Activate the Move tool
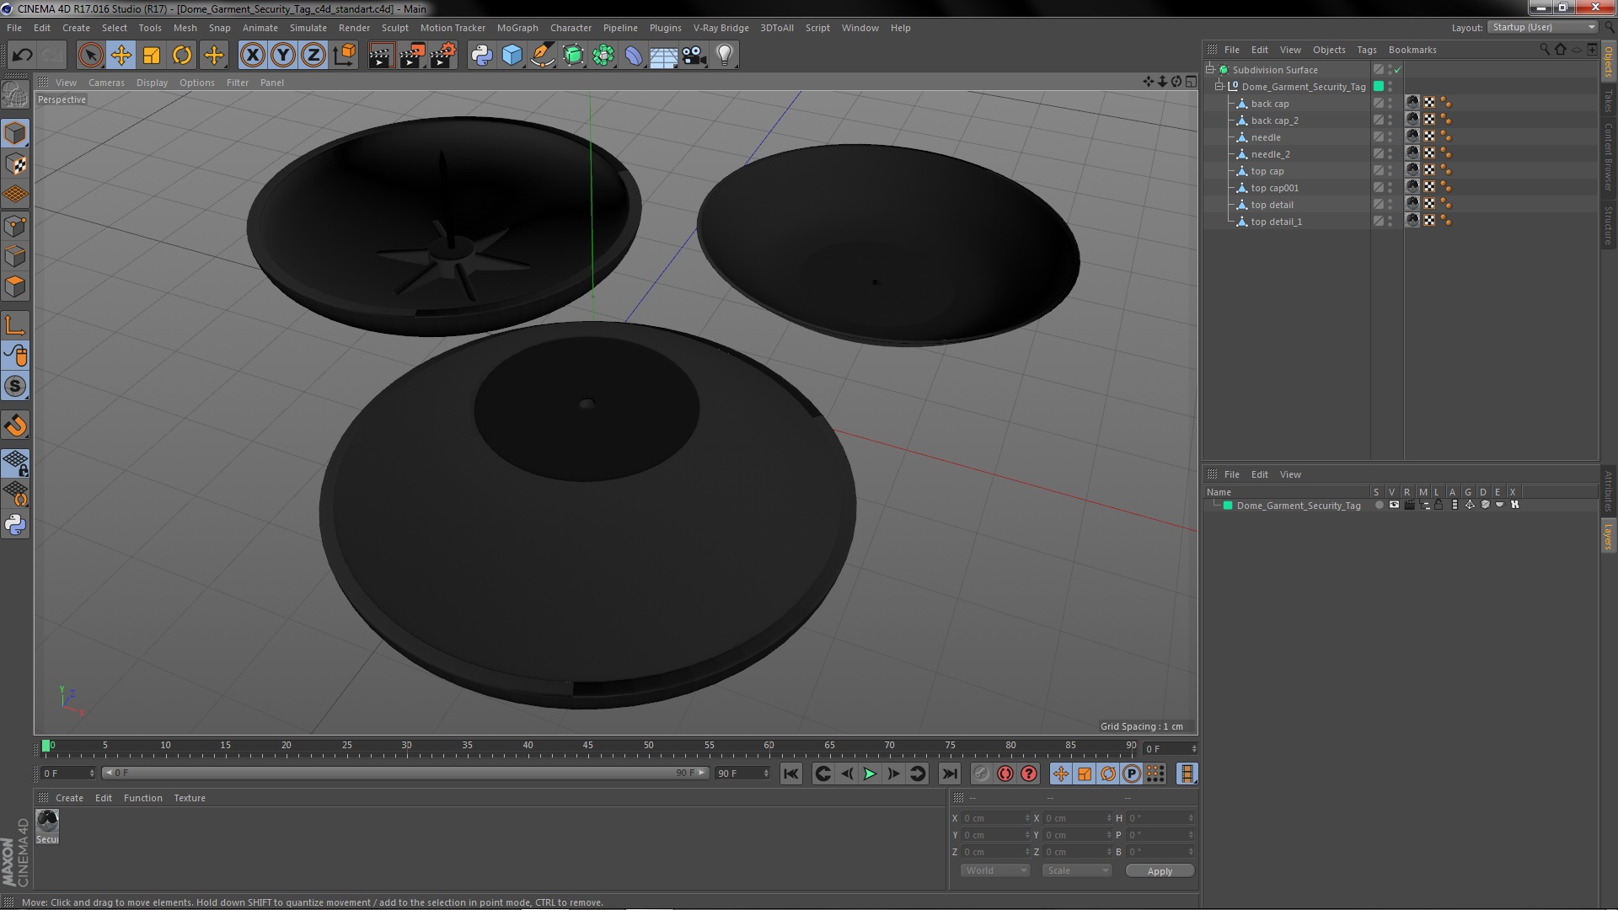This screenshot has height=910, width=1618. pyautogui.click(x=121, y=56)
